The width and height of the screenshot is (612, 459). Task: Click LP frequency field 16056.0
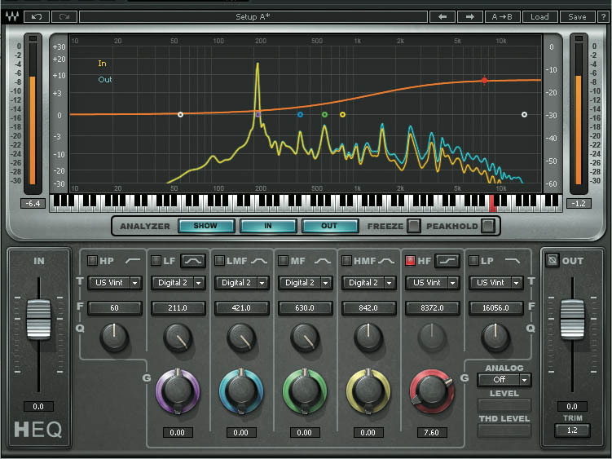(x=495, y=308)
